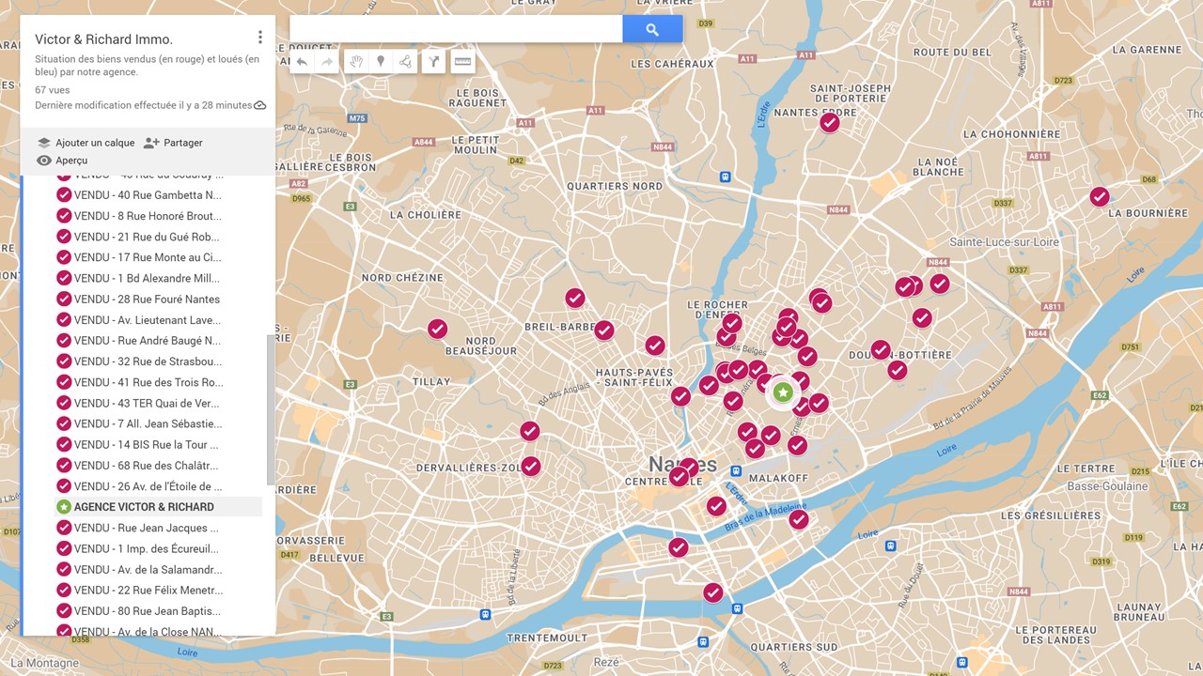Open the Aperçu preview
The width and height of the screenshot is (1203, 676).
click(x=62, y=161)
